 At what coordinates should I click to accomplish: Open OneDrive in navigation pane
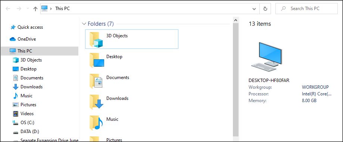point(27,39)
